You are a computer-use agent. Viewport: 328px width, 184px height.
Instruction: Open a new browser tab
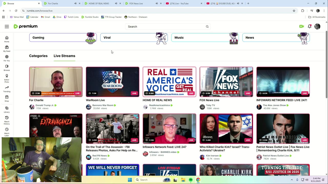(248, 4)
